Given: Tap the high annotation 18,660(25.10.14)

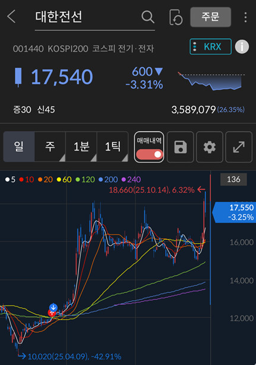Looking at the screenshot, I should (x=151, y=190).
